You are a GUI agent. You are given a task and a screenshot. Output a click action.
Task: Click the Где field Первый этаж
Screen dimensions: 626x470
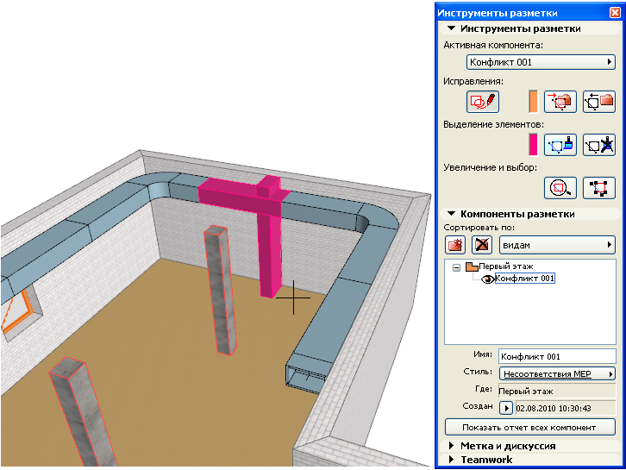[x=557, y=391]
